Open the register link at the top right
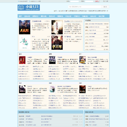 (105, 1)
